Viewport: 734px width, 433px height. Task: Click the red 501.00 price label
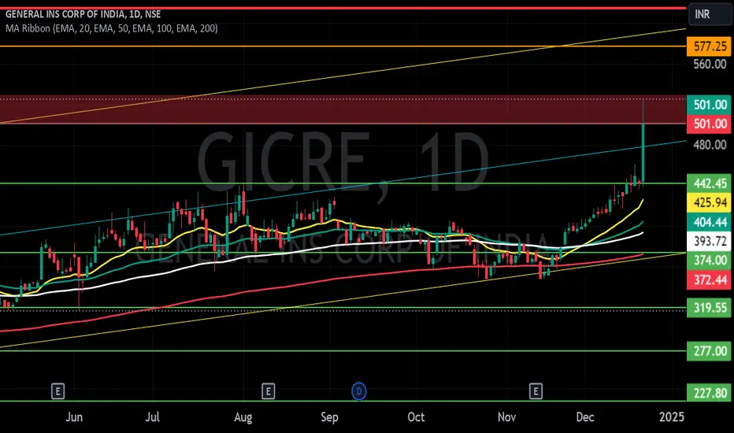pos(709,124)
